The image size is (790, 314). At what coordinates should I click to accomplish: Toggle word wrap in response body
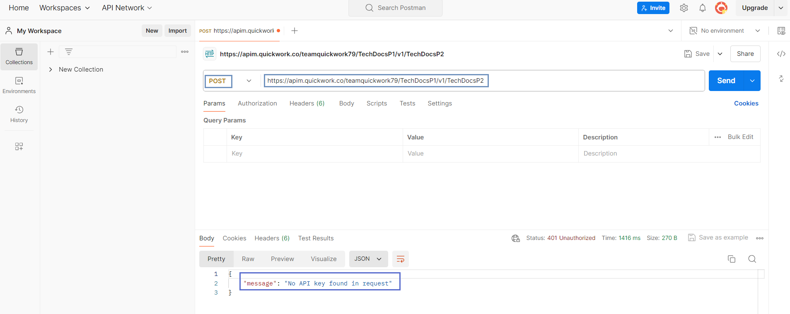pos(401,259)
